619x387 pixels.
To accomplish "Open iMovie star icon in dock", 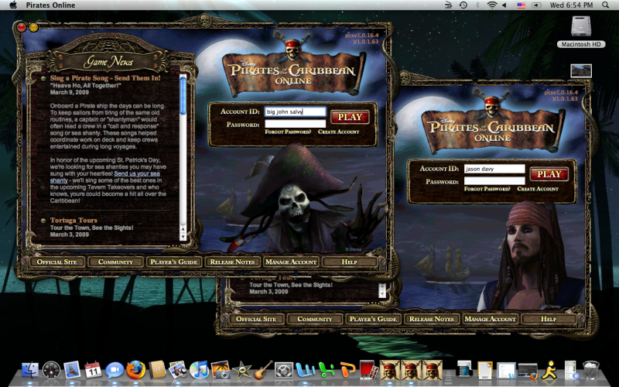I will click(x=241, y=371).
